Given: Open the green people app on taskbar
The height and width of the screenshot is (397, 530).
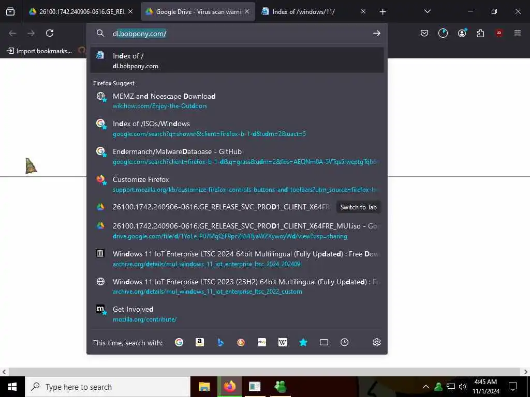Looking at the screenshot, I should click(x=280, y=387).
